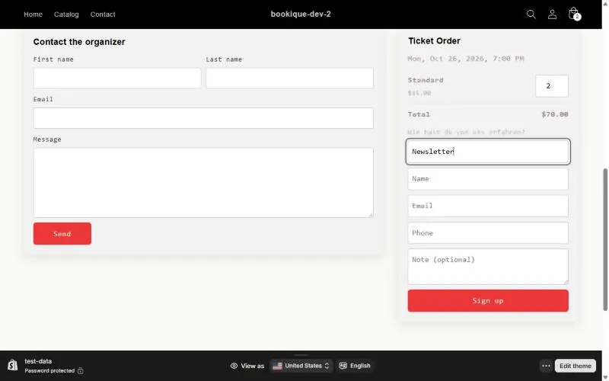Focus the Email field in Ticket Order
609x381 pixels.
(x=488, y=206)
